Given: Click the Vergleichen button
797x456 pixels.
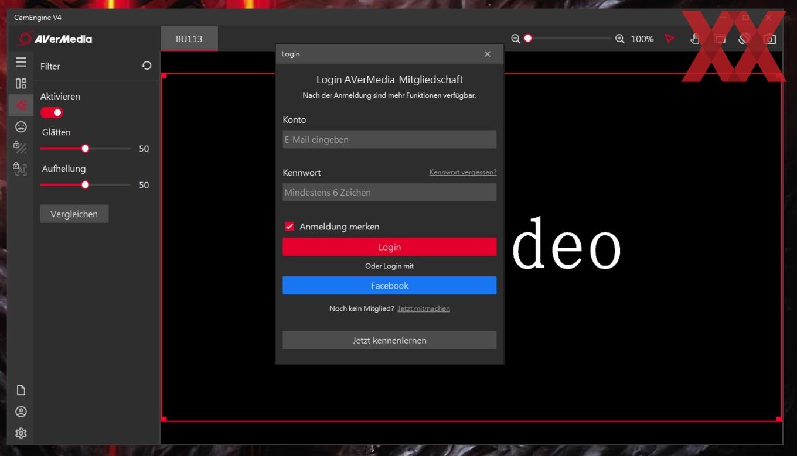Looking at the screenshot, I should coord(74,214).
